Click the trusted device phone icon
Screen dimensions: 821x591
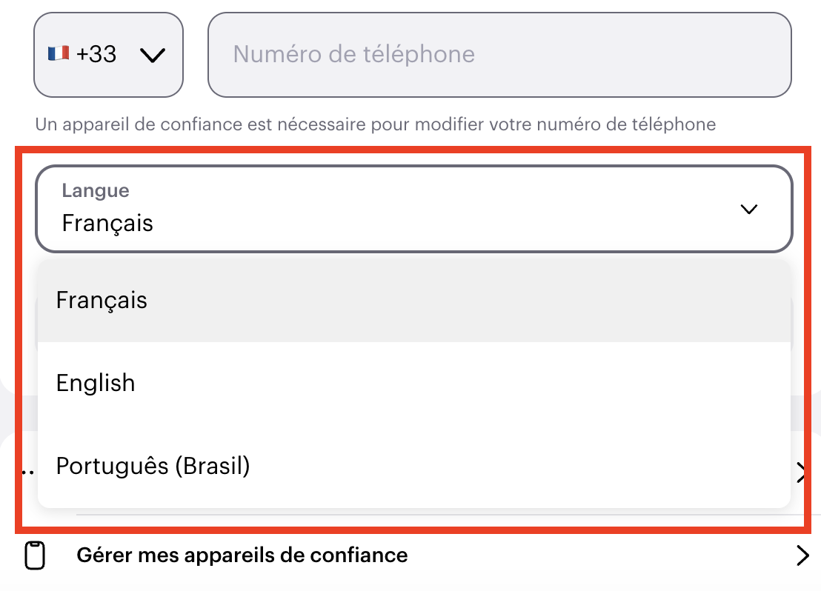(x=35, y=555)
